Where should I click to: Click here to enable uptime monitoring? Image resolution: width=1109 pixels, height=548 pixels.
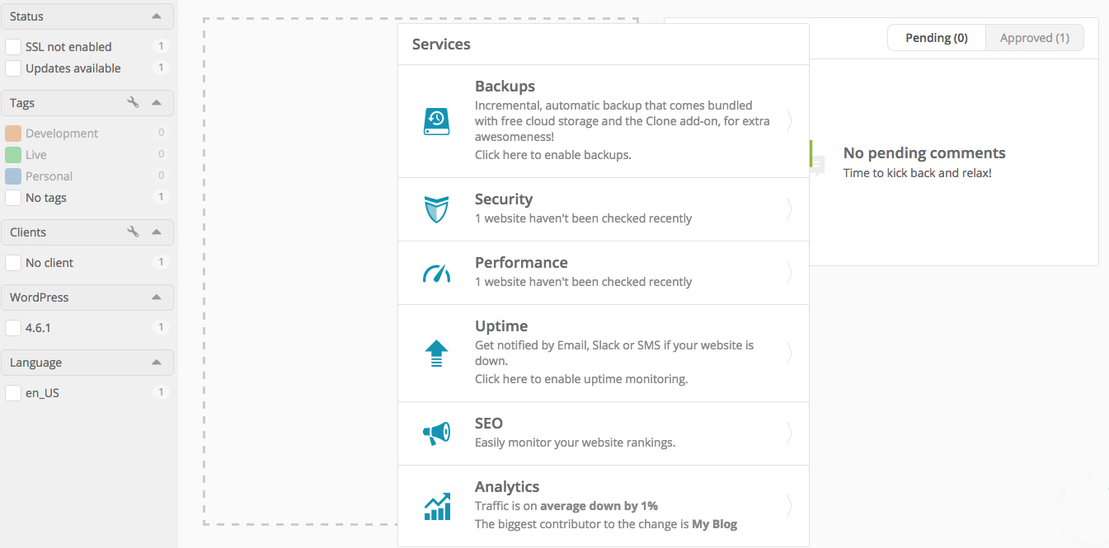click(x=580, y=379)
